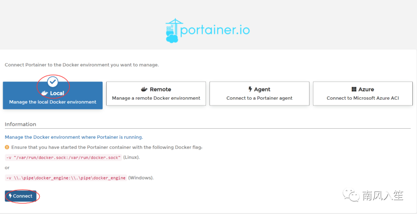Click the checkmark badge on Local card
Viewport: 417px width, 214px height.
coord(53,82)
